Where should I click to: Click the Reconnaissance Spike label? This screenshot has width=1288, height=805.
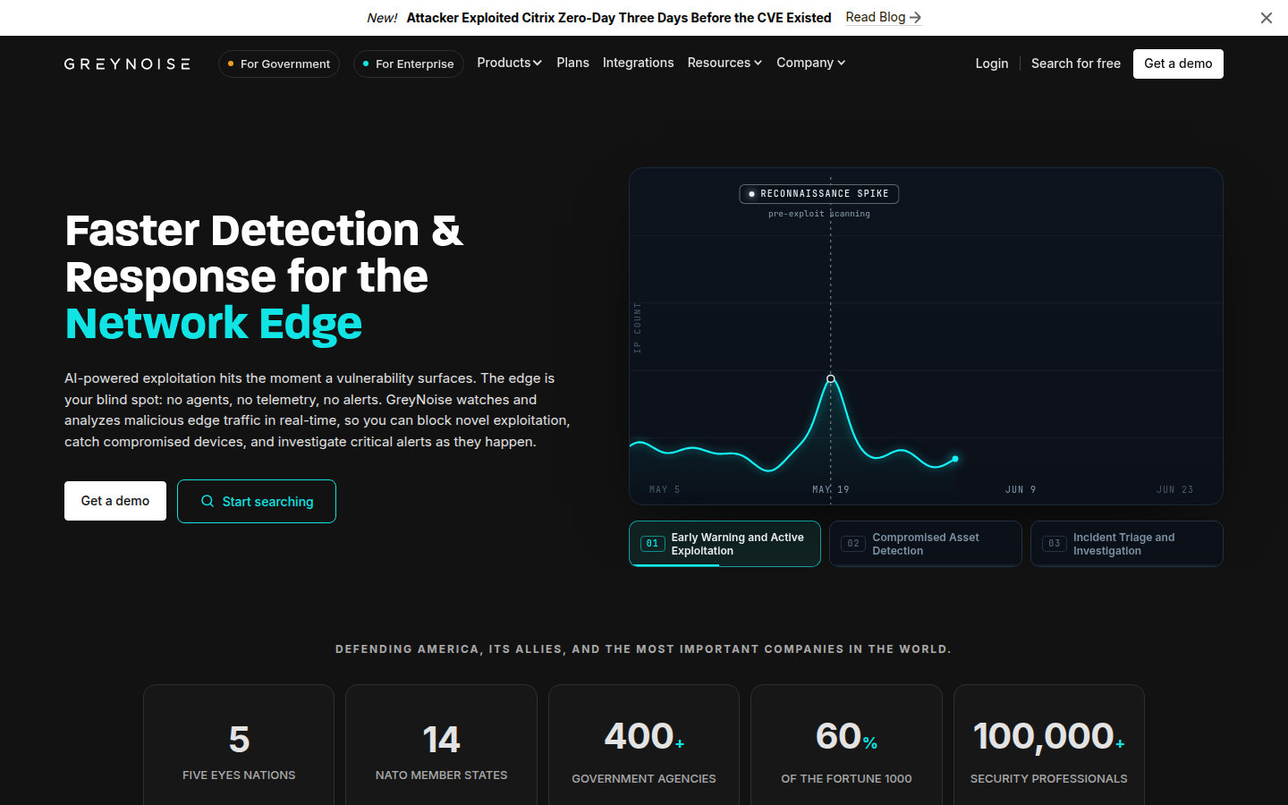pos(819,194)
